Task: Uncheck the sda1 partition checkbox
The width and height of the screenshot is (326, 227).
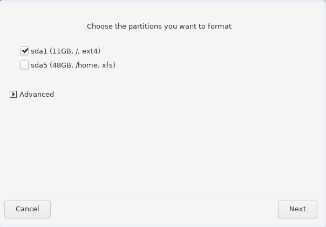Action: (24, 51)
